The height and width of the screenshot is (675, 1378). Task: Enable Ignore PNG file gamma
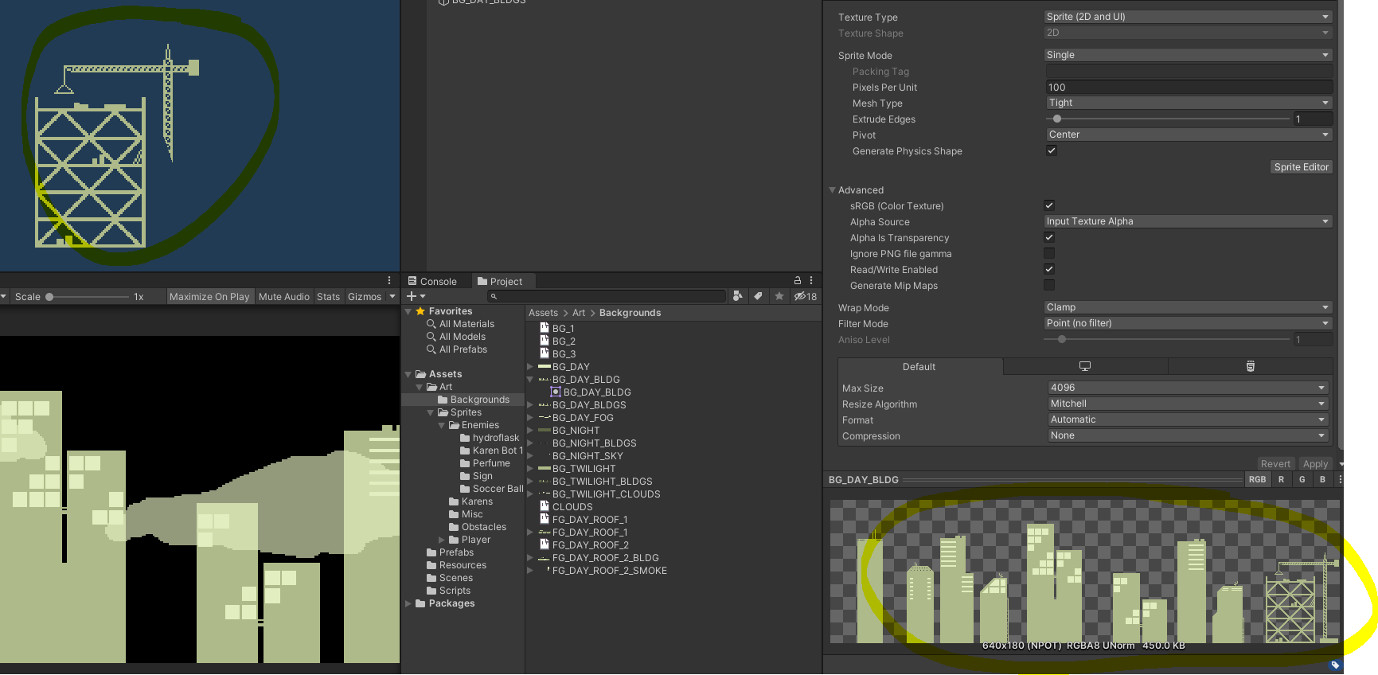pos(1049,253)
